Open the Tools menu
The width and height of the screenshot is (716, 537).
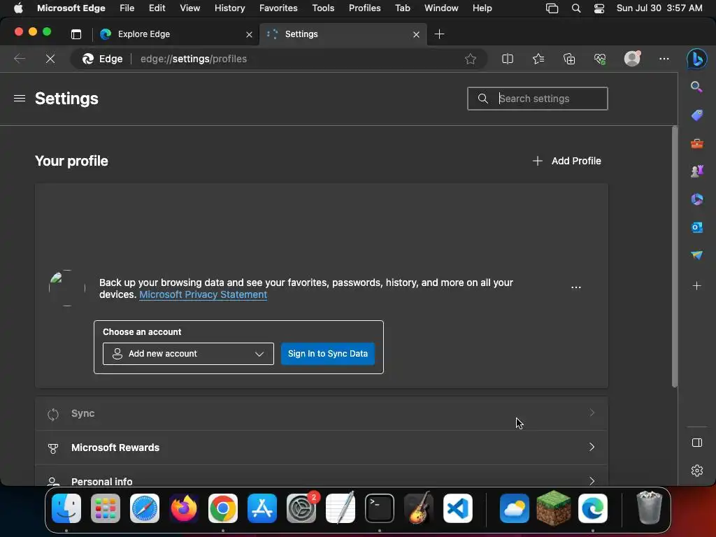[323, 8]
